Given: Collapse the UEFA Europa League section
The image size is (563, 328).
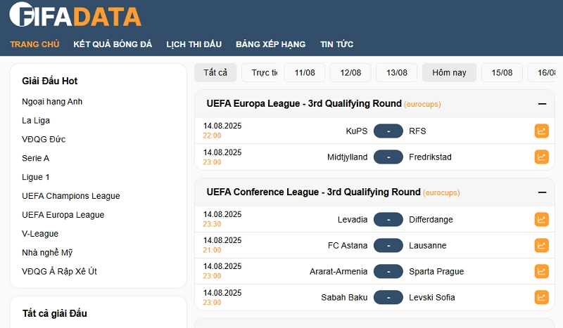Looking at the screenshot, I should tap(542, 104).
